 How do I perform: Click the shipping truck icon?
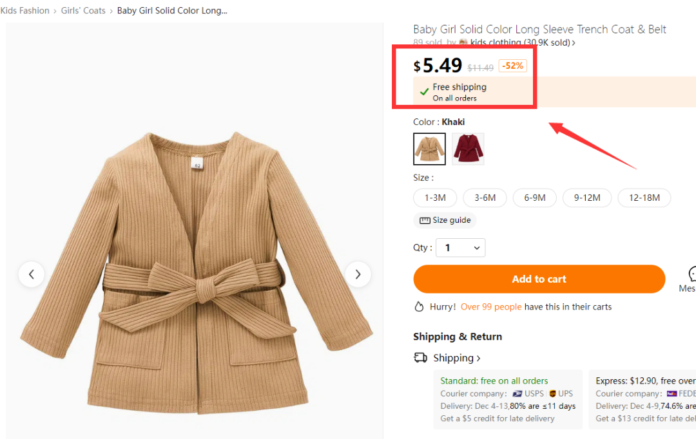[x=420, y=357]
